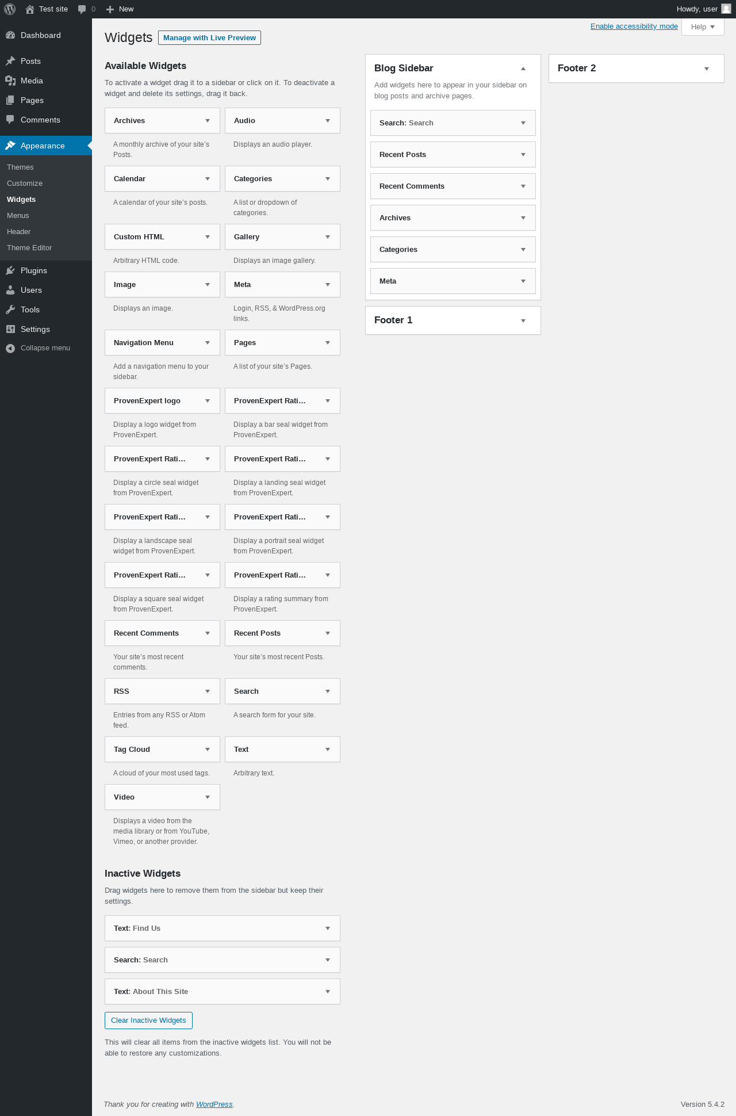Collapse the Blog Sidebar panel arrow
This screenshot has height=1116, width=736.
coord(523,68)
